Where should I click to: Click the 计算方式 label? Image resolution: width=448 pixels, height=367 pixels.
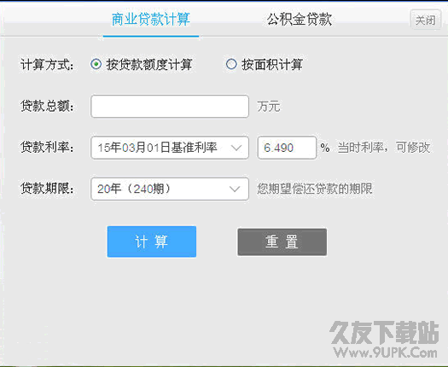pos(47,65)
